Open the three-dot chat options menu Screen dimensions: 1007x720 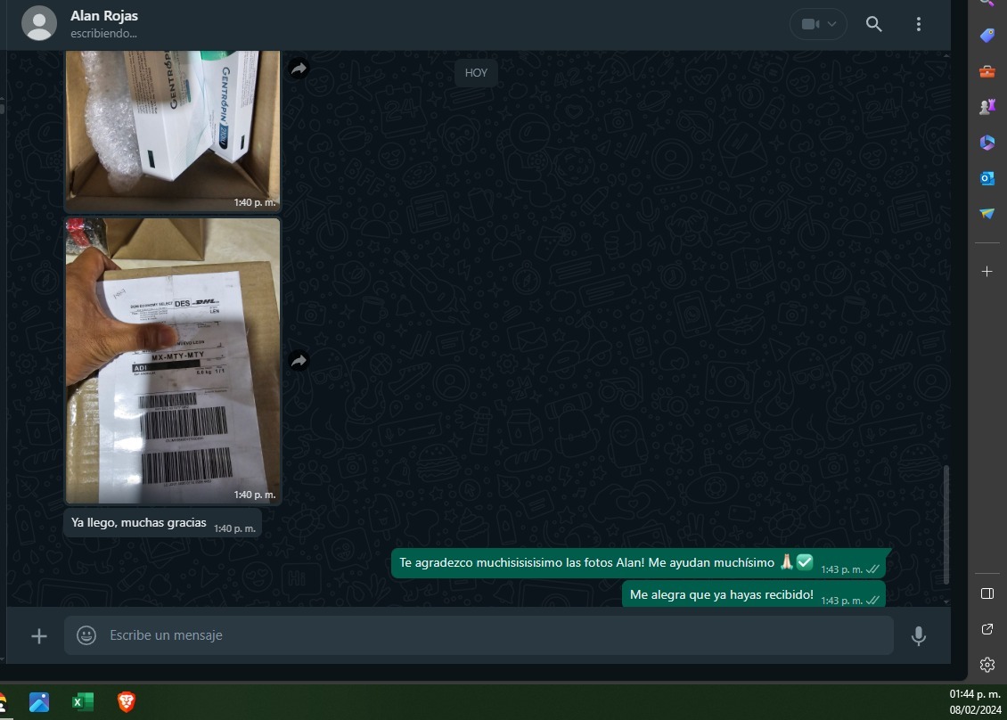click(x=919, y=24)
